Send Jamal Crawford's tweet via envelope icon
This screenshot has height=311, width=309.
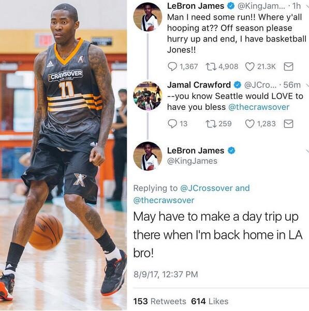pyautogui.click(x=288, y=123)
